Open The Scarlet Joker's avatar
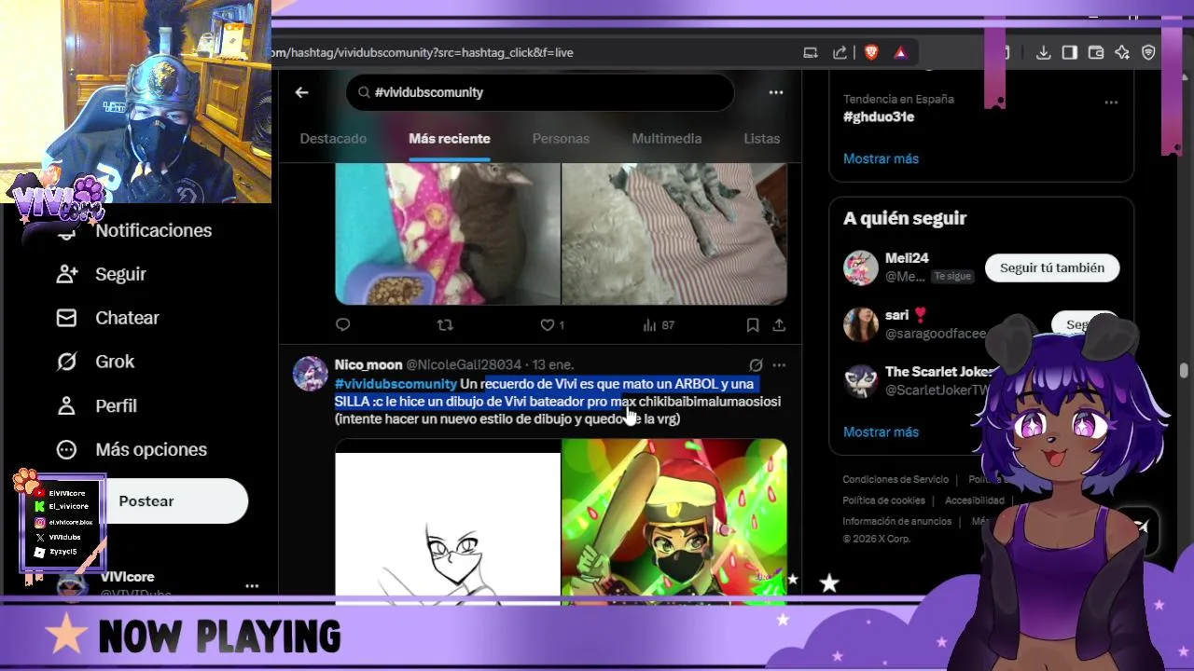 click(x=860, y=381)
